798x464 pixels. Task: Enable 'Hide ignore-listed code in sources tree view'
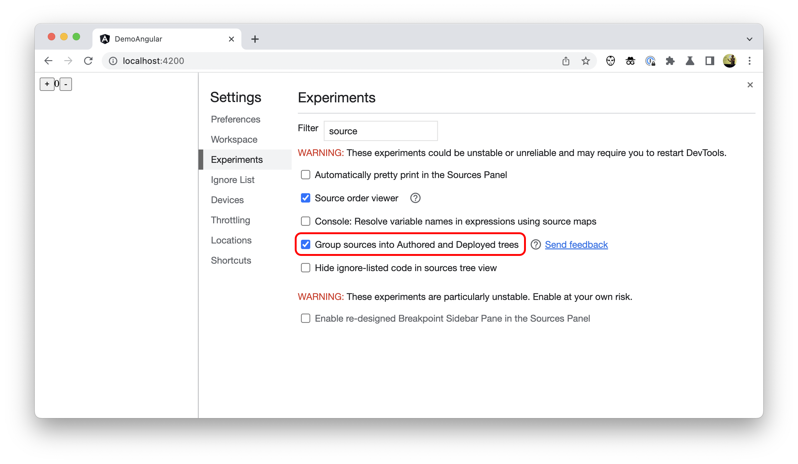coord(305,267)
